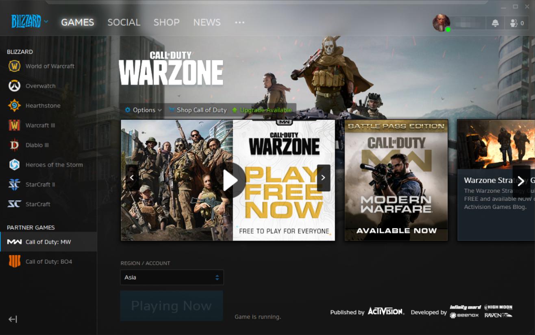Click the World of Warcraft game name
The height and width of the screenshot is (335, 535).
click(50, 66)
